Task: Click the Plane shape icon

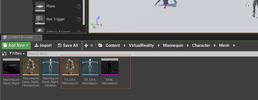Action: pyautogui.click(x=40, y=6)
